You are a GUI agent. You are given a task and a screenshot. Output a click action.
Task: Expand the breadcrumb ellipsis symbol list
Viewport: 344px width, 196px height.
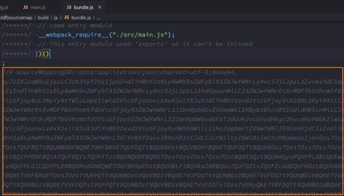click(x=98, y=18)
